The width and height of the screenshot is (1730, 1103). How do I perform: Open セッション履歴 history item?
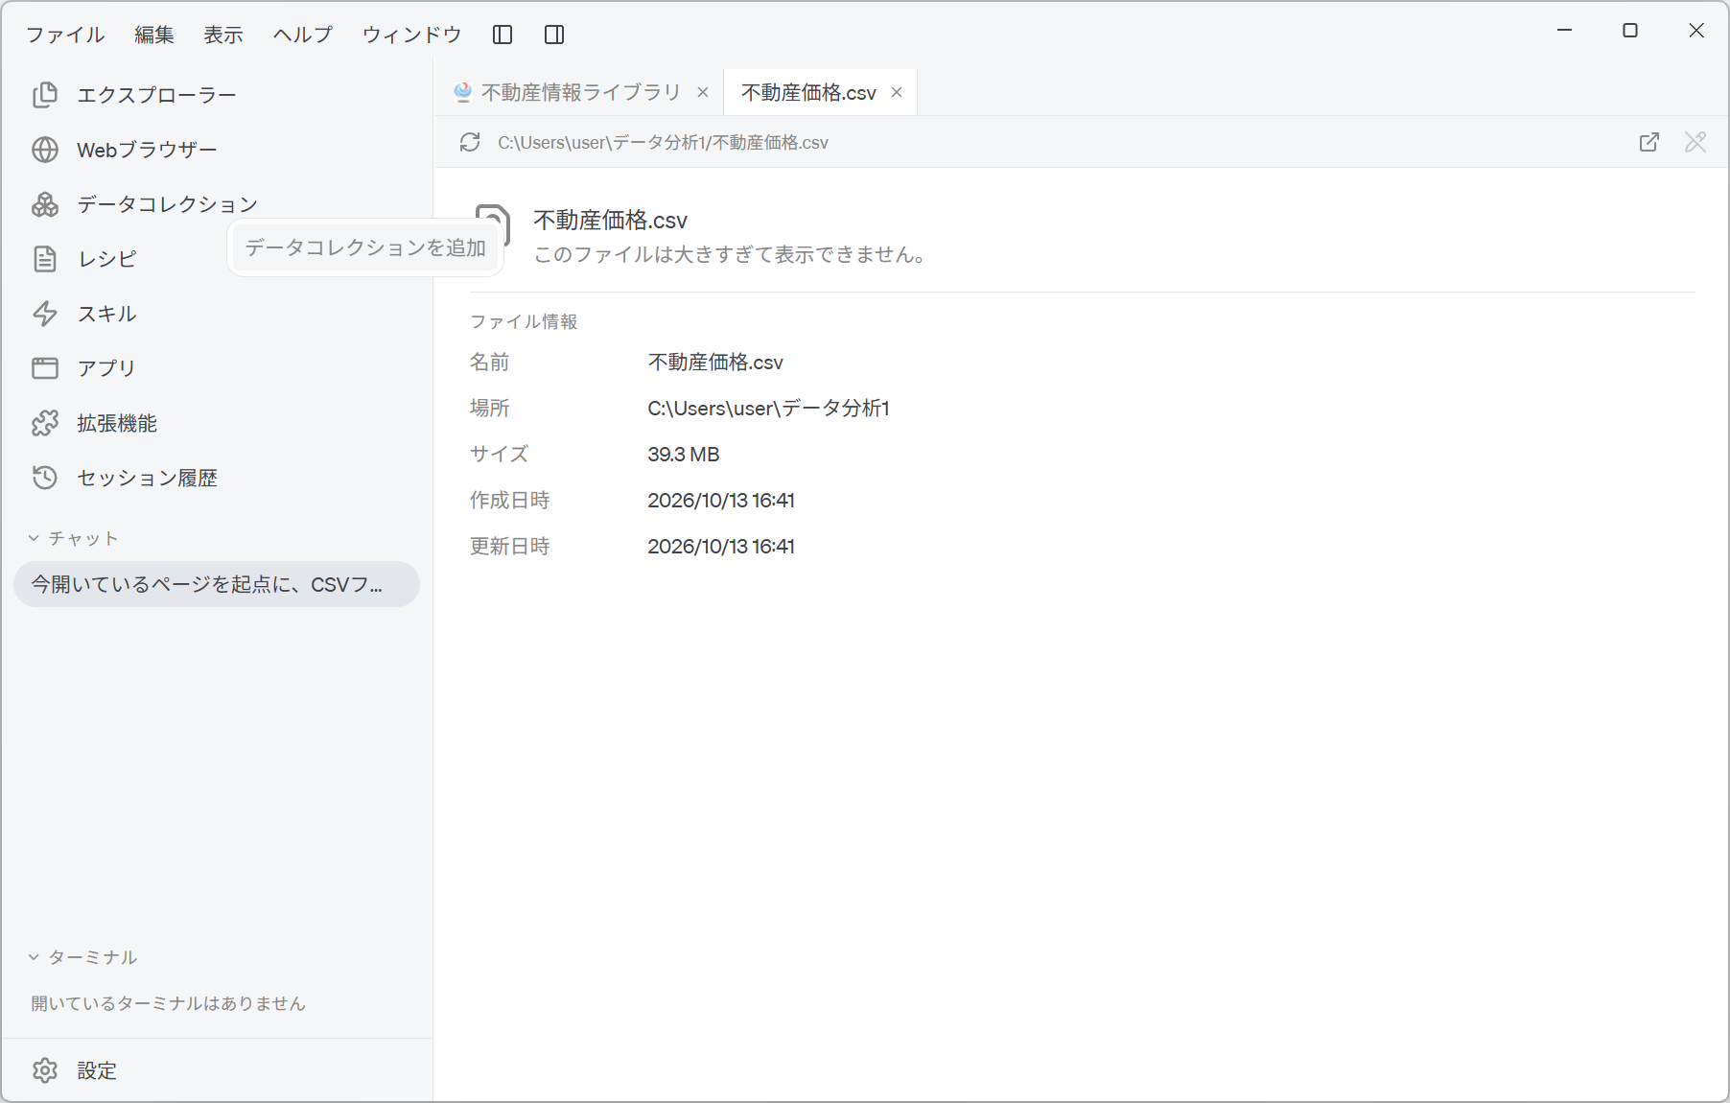point(216,478)
